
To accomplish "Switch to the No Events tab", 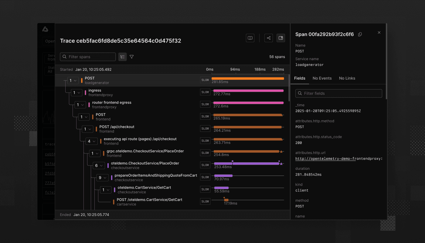I will click(x=322, y=78).
